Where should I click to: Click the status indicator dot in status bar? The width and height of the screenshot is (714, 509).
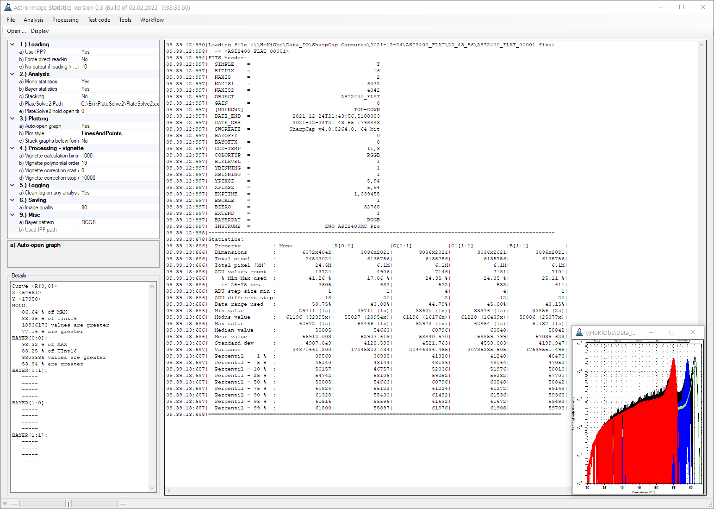(5, 503)
